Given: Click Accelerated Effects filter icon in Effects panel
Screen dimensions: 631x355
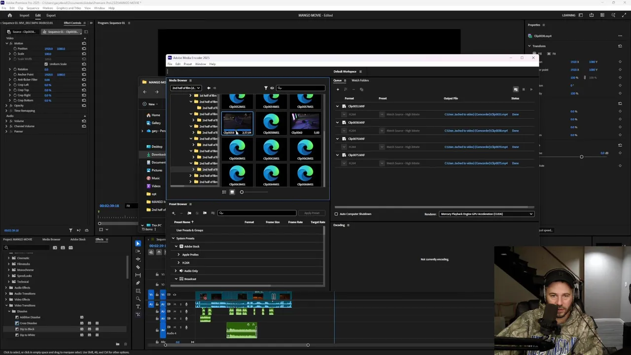Looking at the screenshot, I should [x=55, y=248].
